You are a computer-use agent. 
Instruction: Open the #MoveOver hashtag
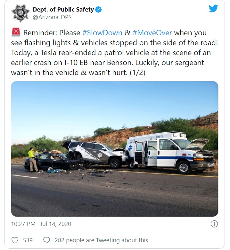(x=152, y=33)
